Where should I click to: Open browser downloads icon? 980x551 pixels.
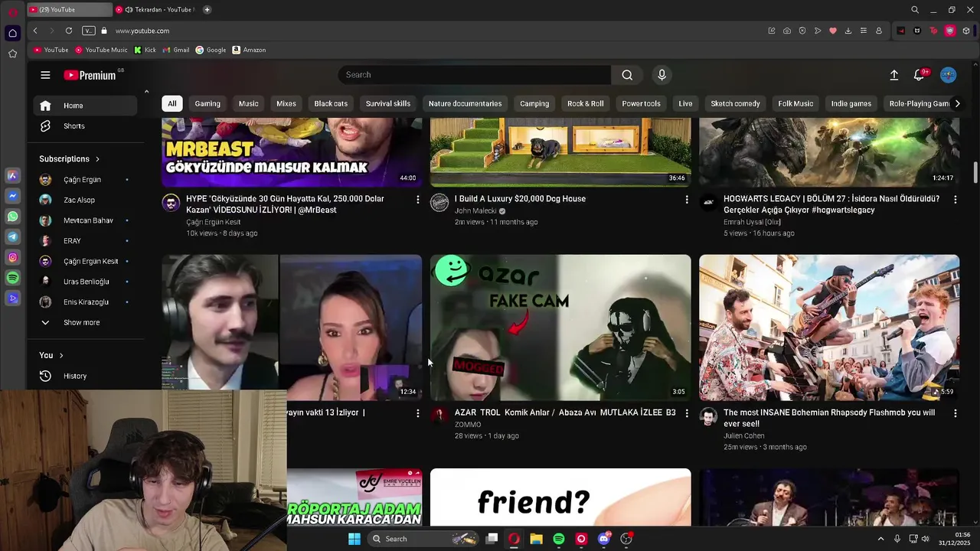848,31
